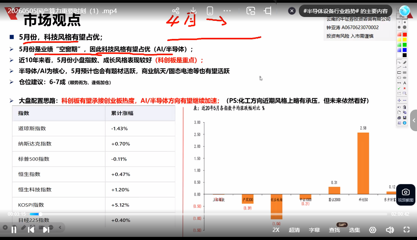Viewport: 417px width, 240px height.
Task: Pick the solid red color swatch
Action: [405, 35]
